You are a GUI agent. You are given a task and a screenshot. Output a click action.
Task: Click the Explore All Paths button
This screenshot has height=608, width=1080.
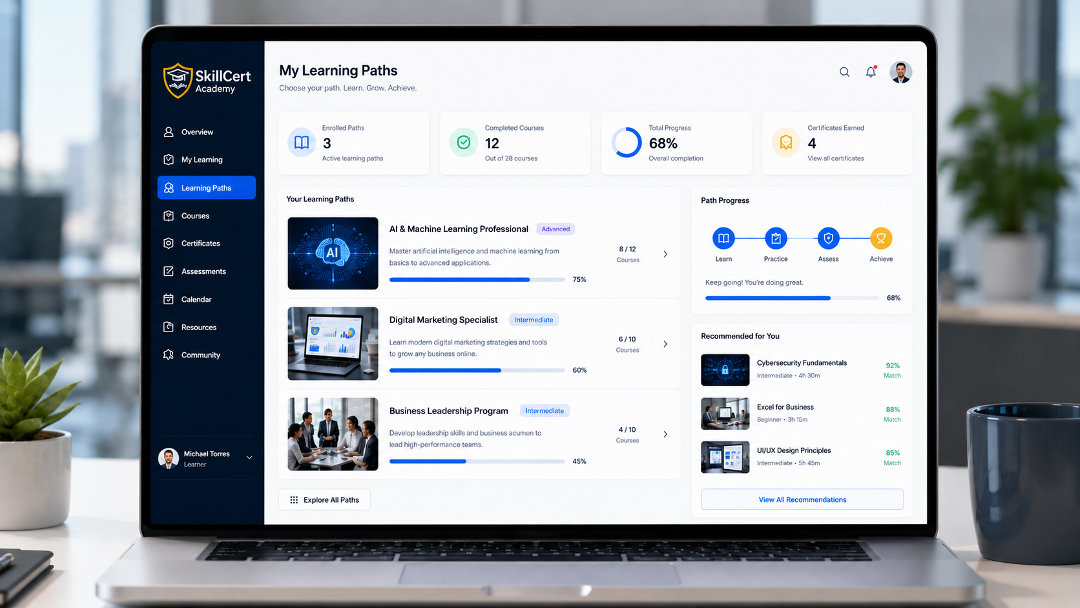pos(324,499)
